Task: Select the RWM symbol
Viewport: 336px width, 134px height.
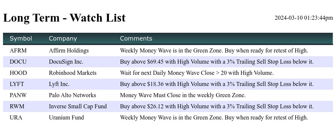Action: pyautogui.click(x=17, y=106)
